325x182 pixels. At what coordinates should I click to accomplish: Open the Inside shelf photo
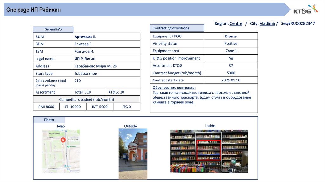[209, 151]
